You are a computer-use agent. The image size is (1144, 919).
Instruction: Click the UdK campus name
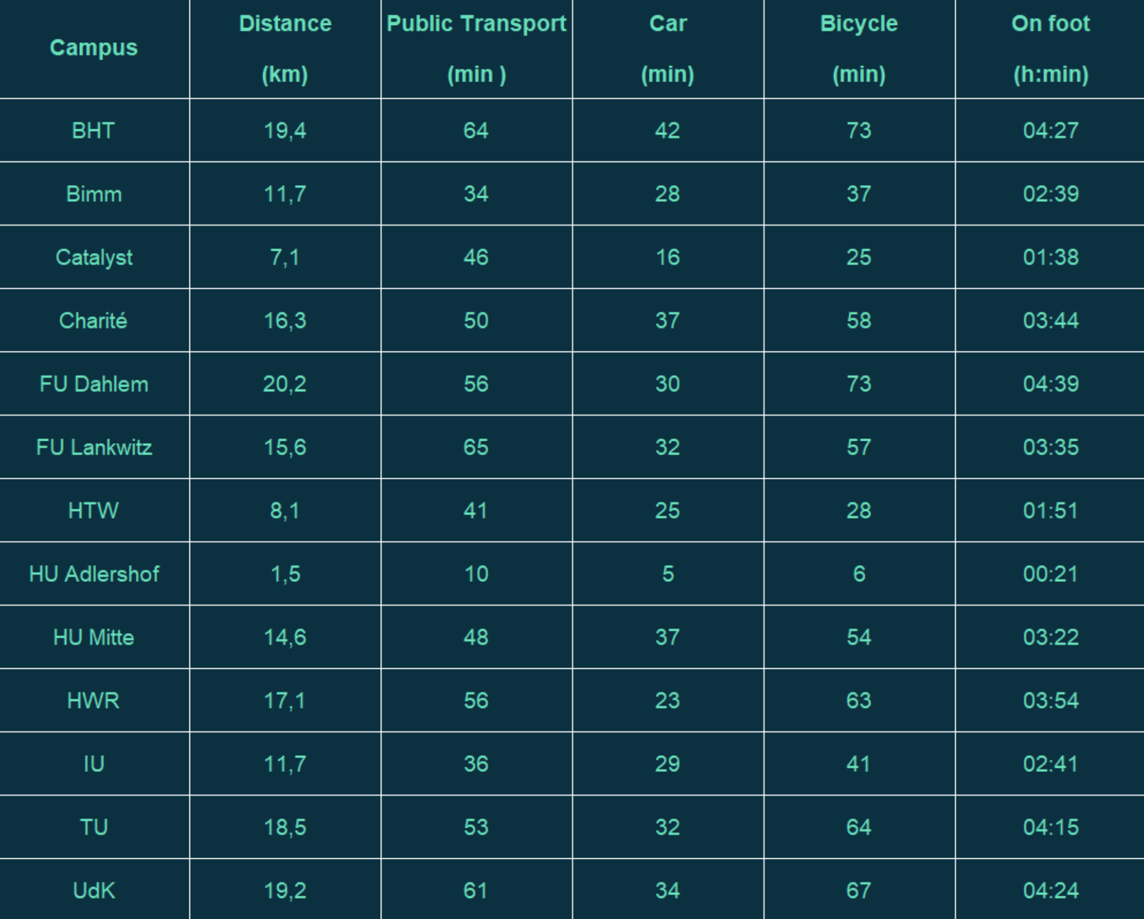click(94, 890)
